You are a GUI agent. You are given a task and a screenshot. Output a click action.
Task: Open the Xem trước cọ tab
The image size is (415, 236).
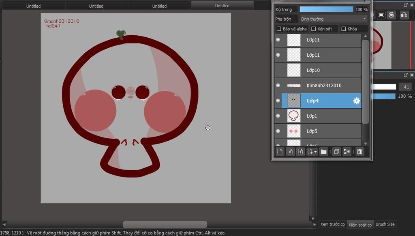332,224
